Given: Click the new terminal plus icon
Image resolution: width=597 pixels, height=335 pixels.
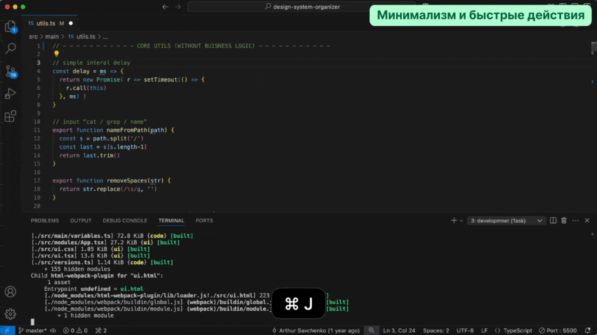Looking at the screenshot, I should tap(454, 221).
